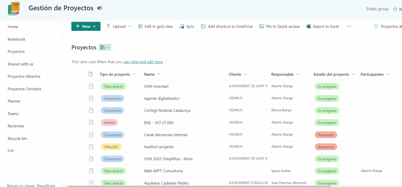Open the Recycle bin navigation item
Screen dimensions: 402x187
pyautogui.click(x=17, y=139)
